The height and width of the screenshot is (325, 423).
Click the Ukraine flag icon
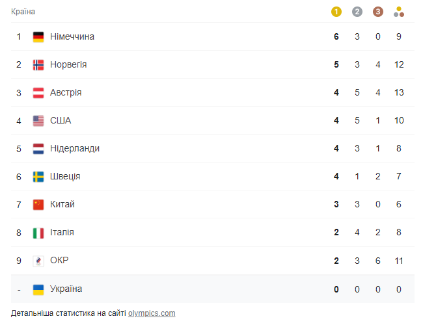pos(38,289)
